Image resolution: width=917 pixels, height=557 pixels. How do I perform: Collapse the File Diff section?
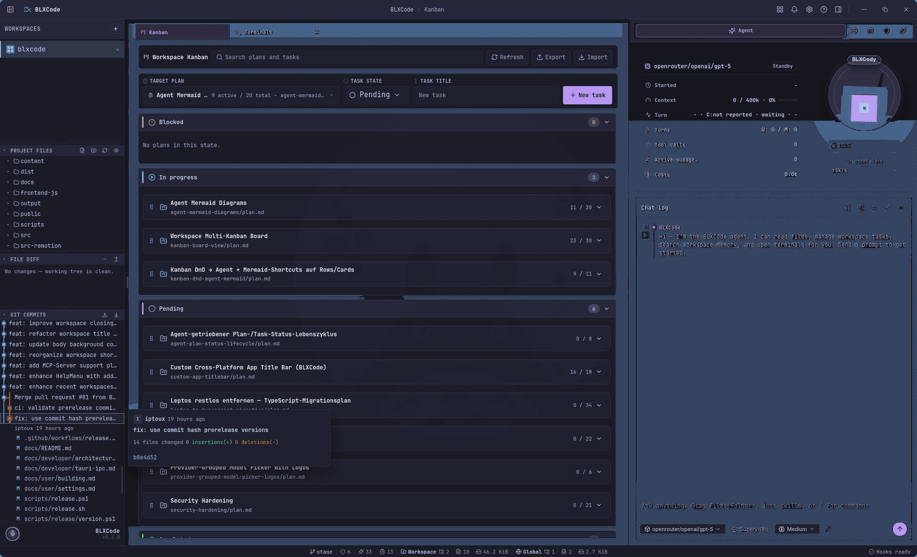tap(4, 259)
